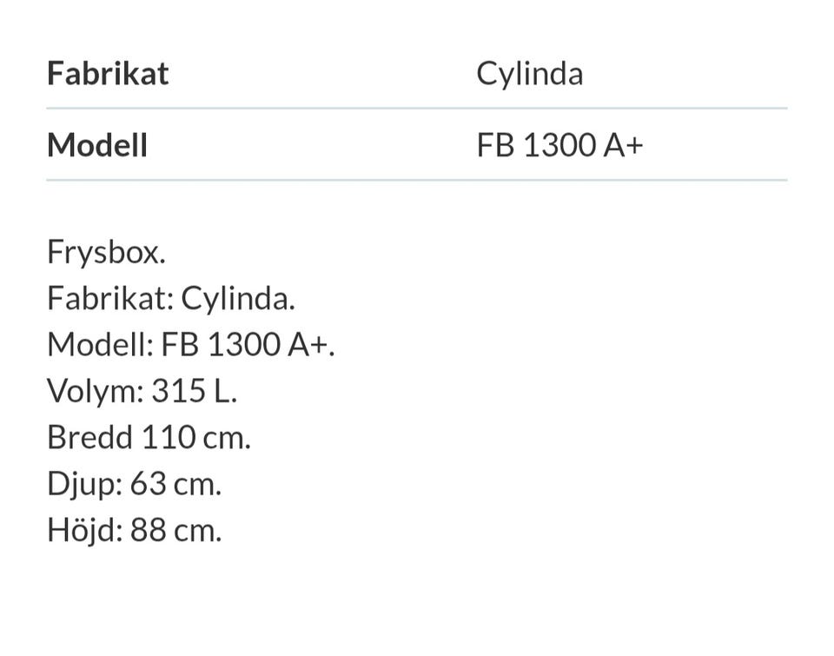Click the word Djup: in the description
Image resolution: width=834 pixels, height=656 pixels.
(x=84, y=483)
